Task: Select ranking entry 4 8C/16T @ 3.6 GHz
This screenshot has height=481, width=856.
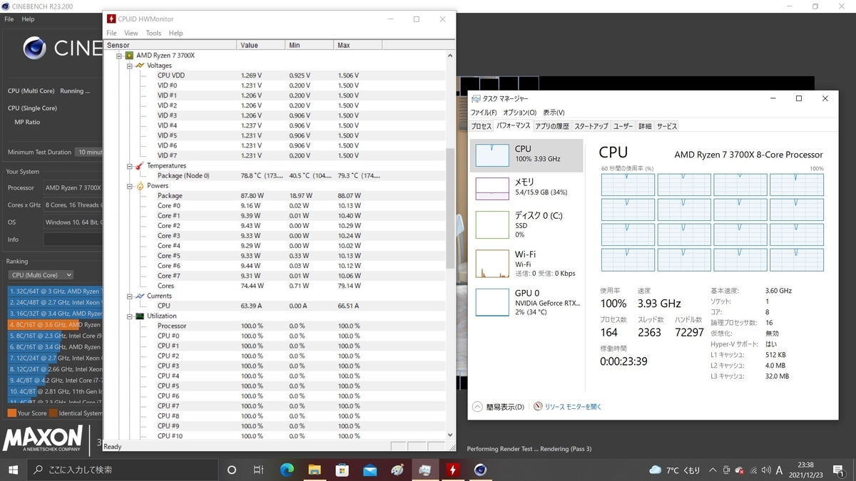Action: coord(55,324)
